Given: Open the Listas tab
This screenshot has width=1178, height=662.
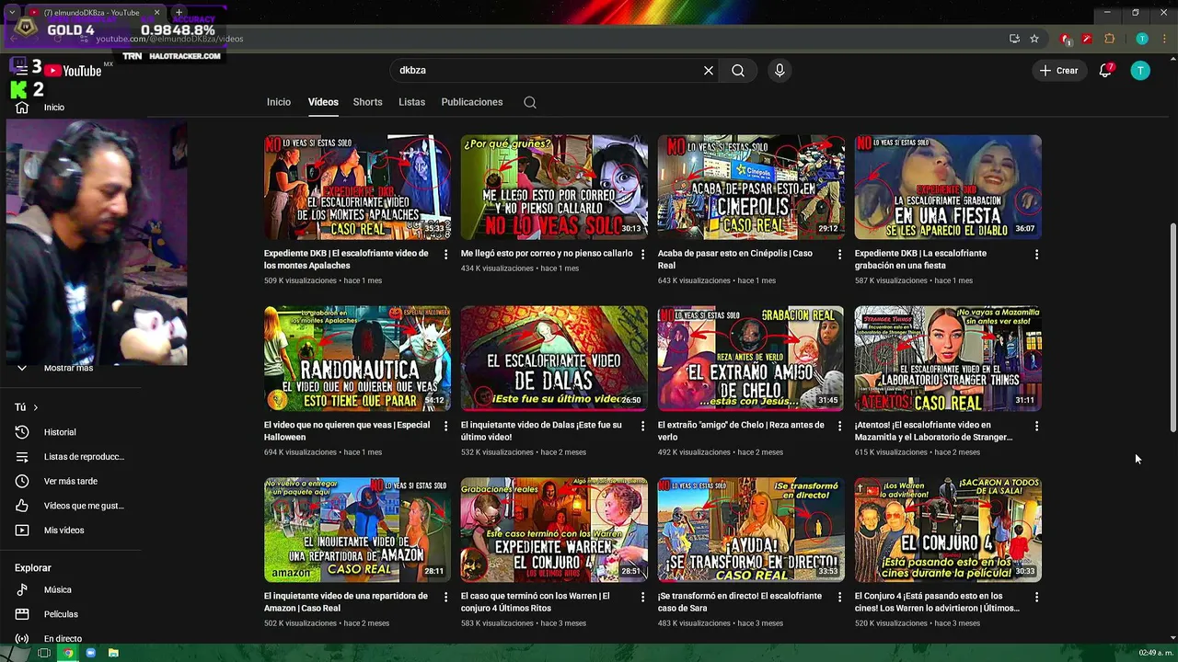Looking at the screenshot, I should tap(411, 102).
